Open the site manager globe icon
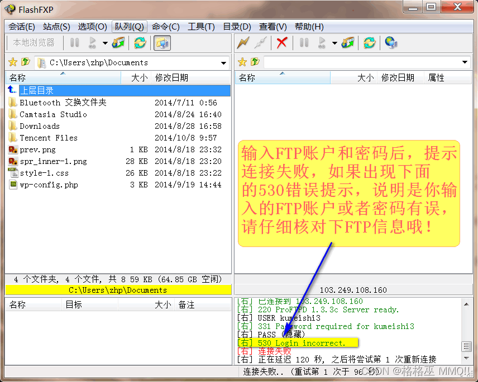Image resolution: width=478 pixels, height=382 pixels. tap(390, 43)
